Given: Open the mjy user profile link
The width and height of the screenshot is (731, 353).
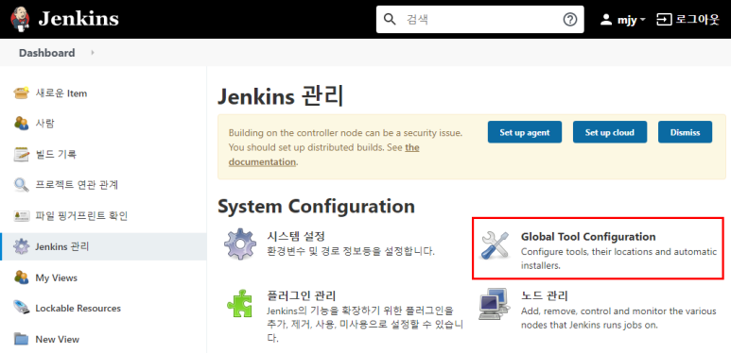Looking at the screenshot, I should click(x=627, y=20).
